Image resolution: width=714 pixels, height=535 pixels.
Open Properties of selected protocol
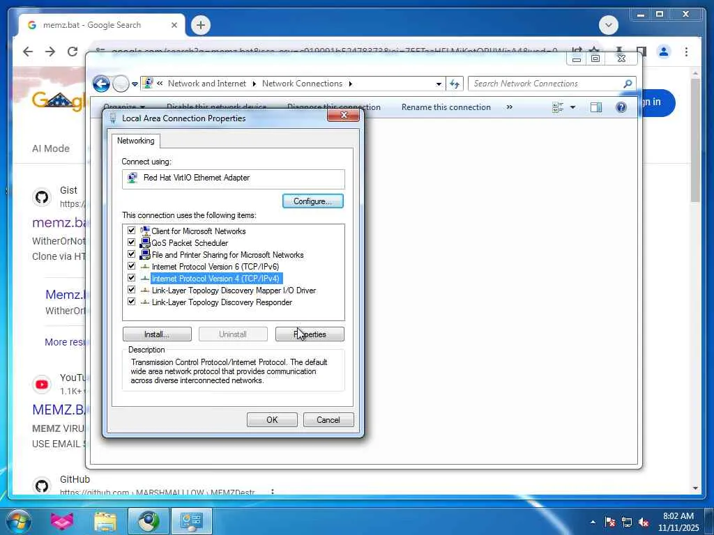click(x=310, y=334)
